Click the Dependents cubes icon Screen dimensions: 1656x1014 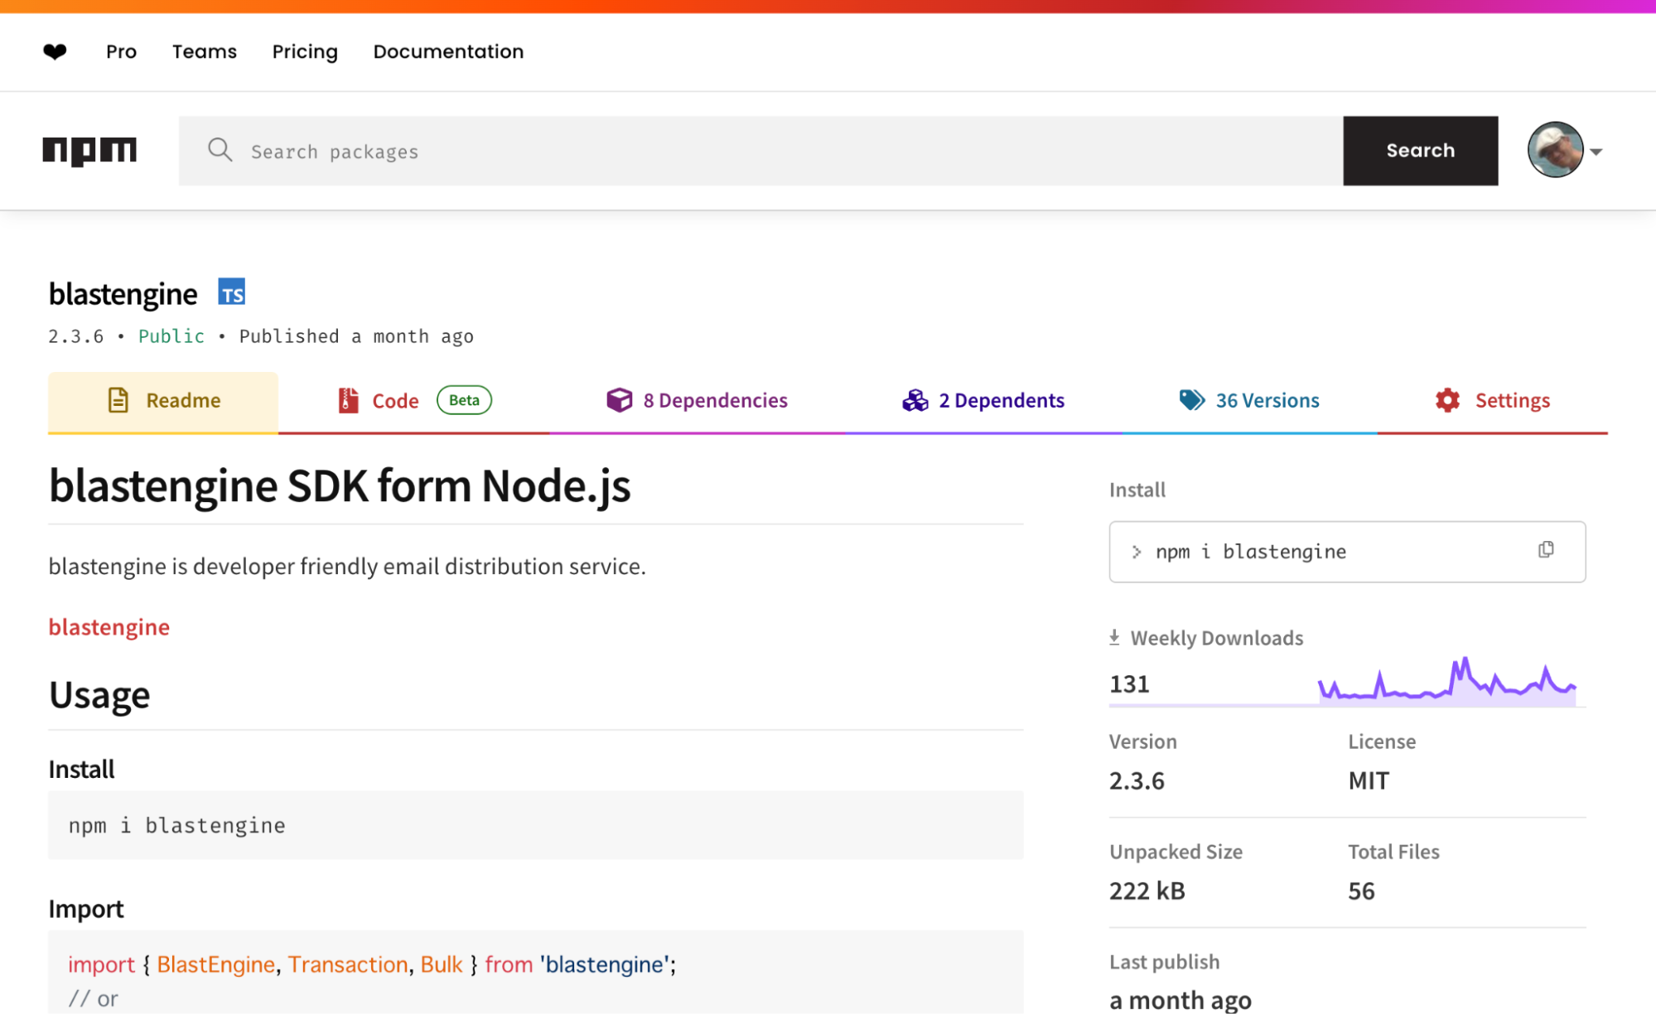click(x=915, y=400)
